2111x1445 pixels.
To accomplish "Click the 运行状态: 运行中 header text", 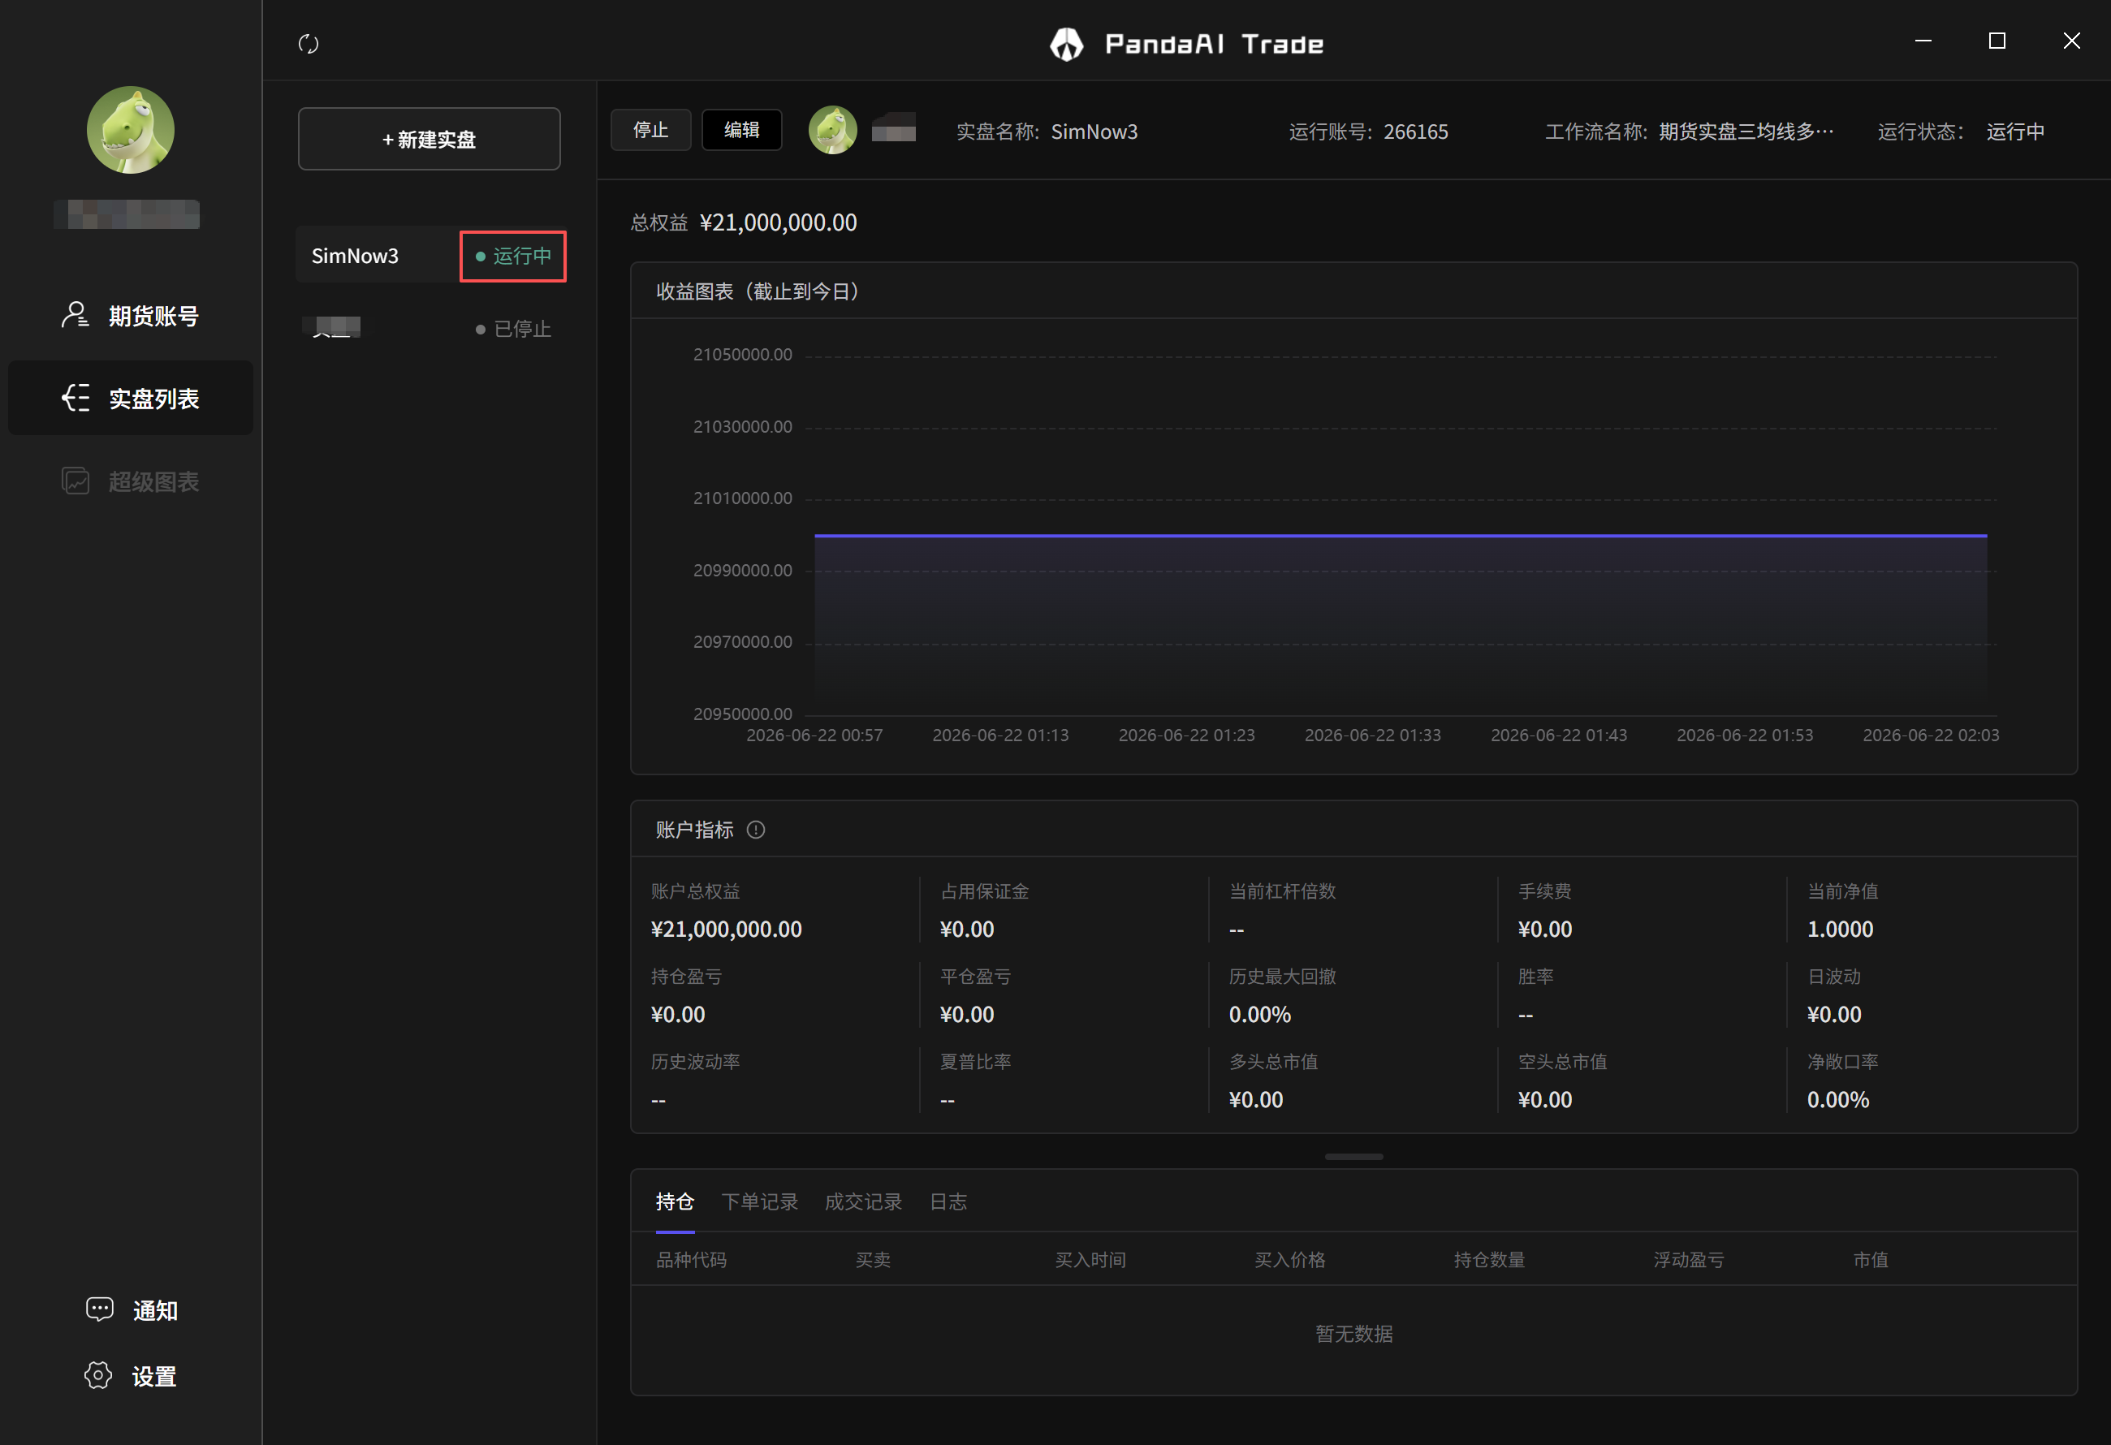I will pyautogui.click(x=1961, y=132).
